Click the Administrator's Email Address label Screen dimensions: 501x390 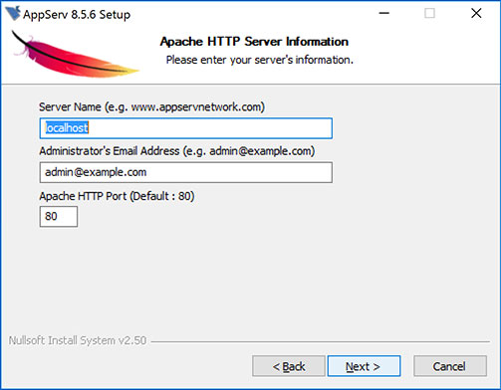177,151
